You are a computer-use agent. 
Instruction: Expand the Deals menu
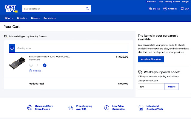point(36,18)
